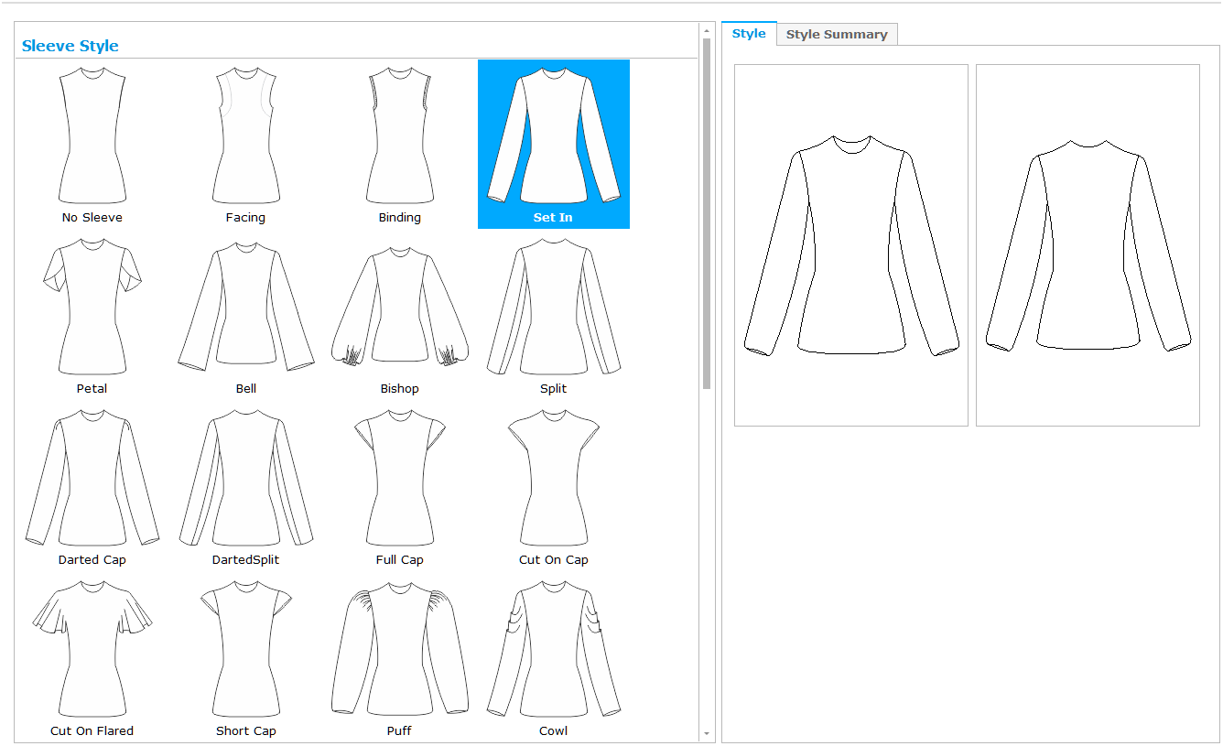
Task: Click the front view garment preview
Action: tap(851, 245)
